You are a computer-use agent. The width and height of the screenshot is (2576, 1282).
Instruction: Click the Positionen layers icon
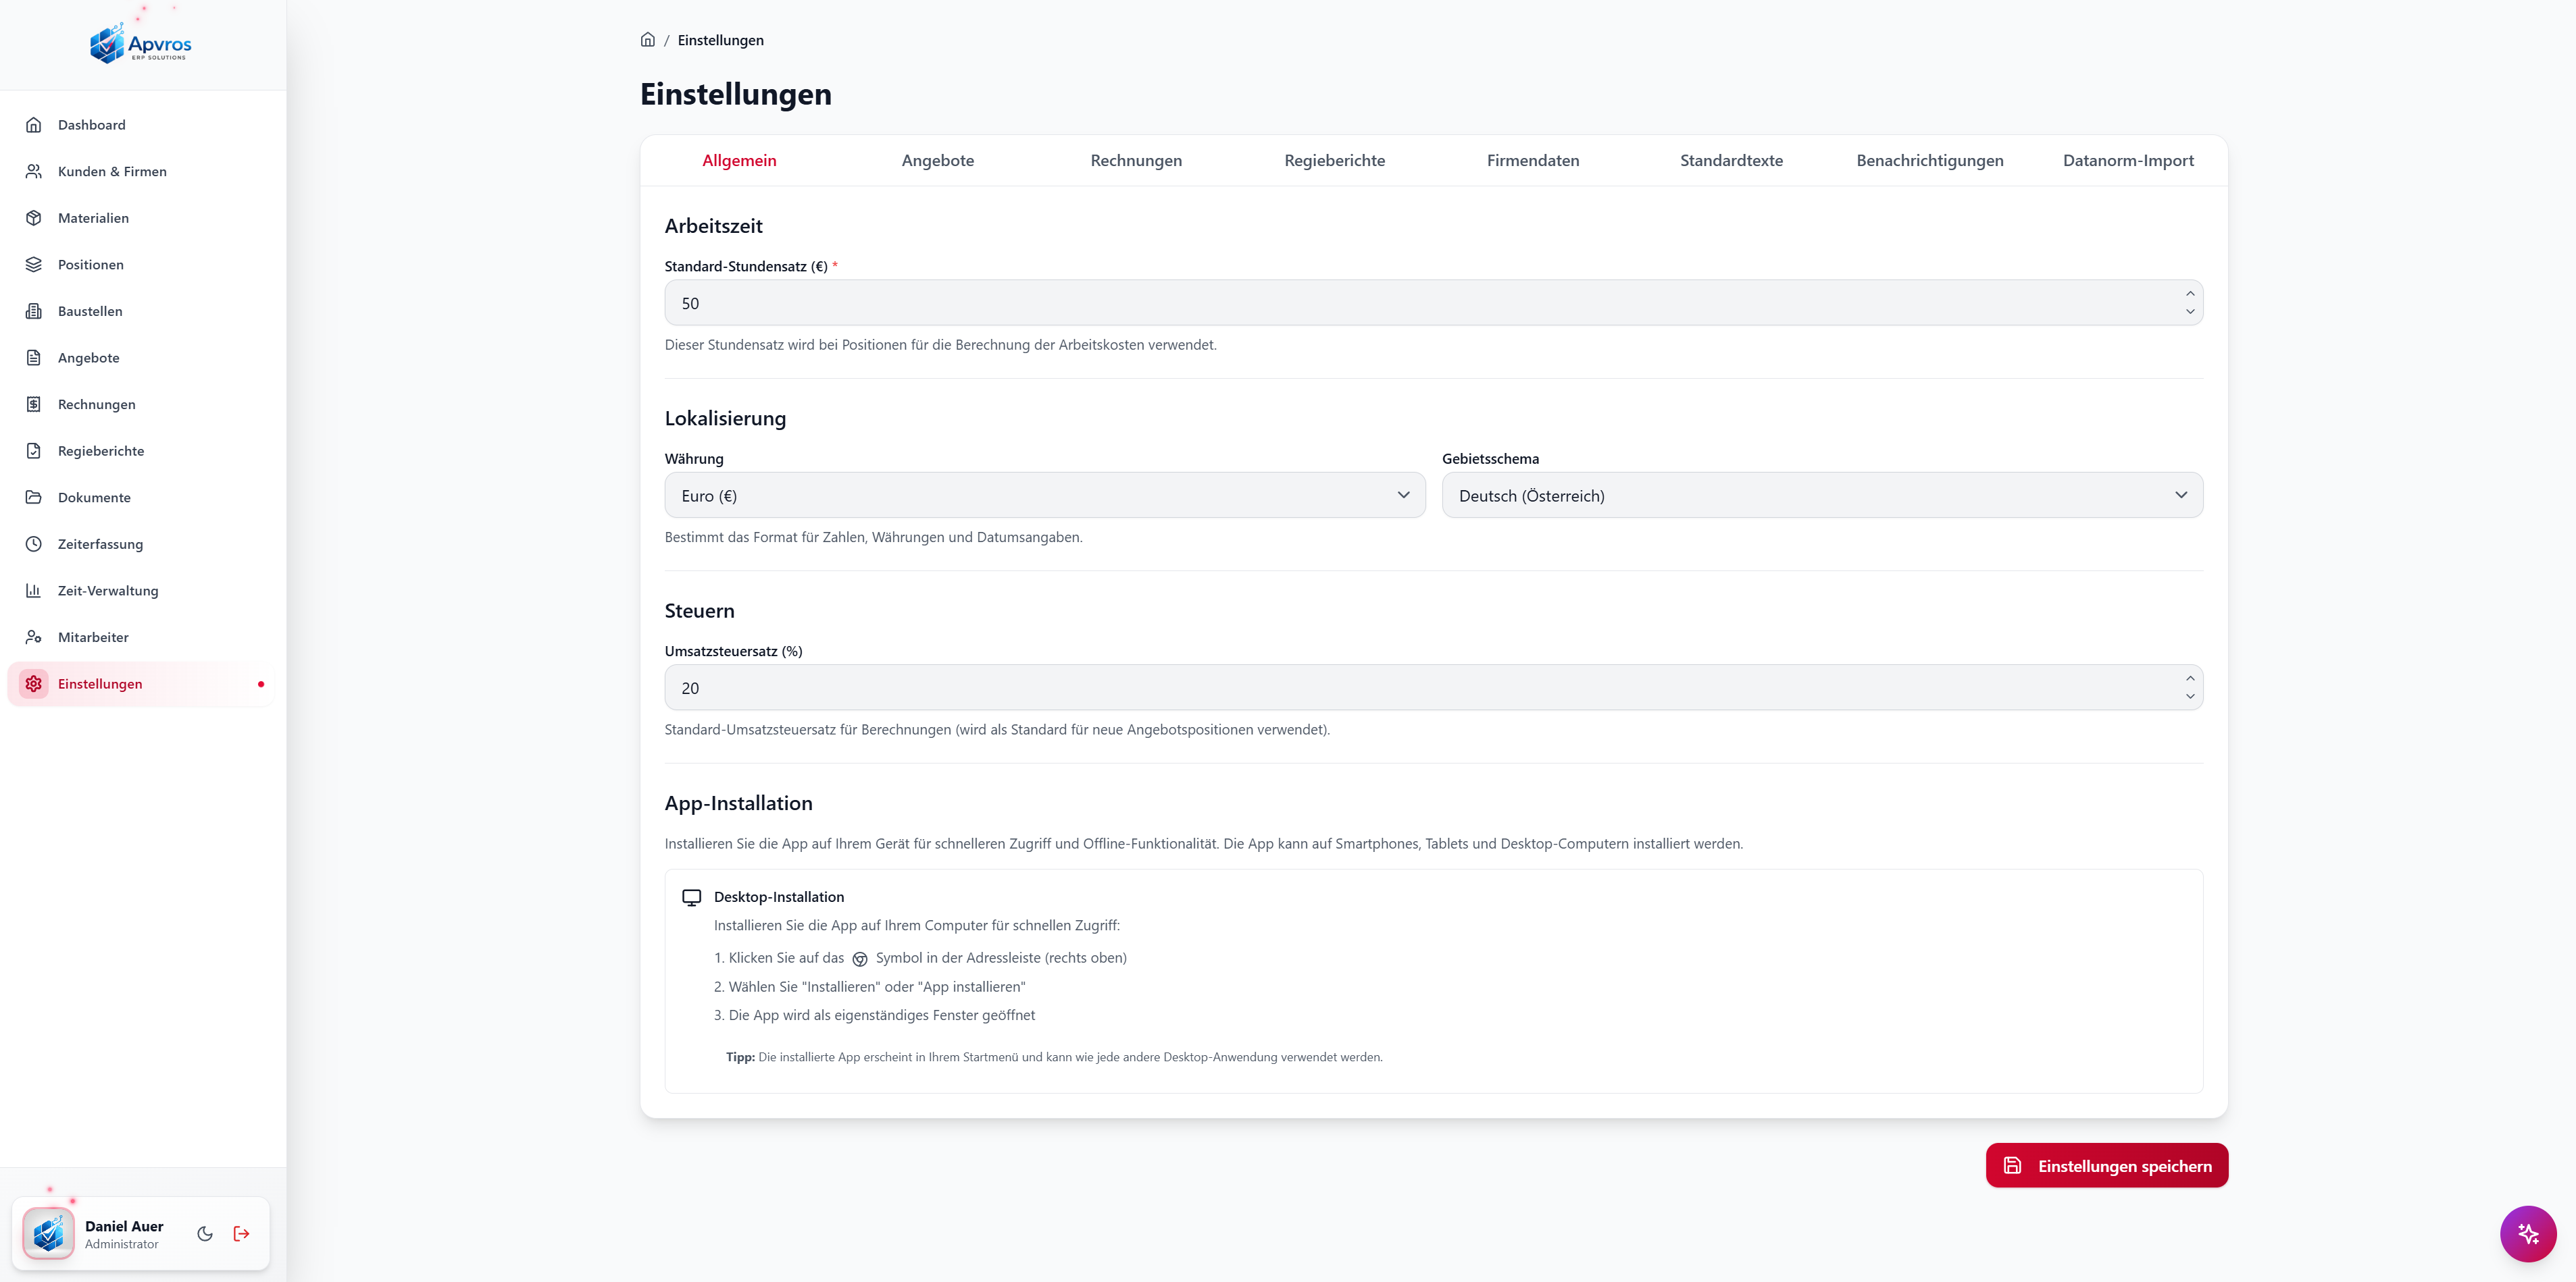tap(34, 265)
